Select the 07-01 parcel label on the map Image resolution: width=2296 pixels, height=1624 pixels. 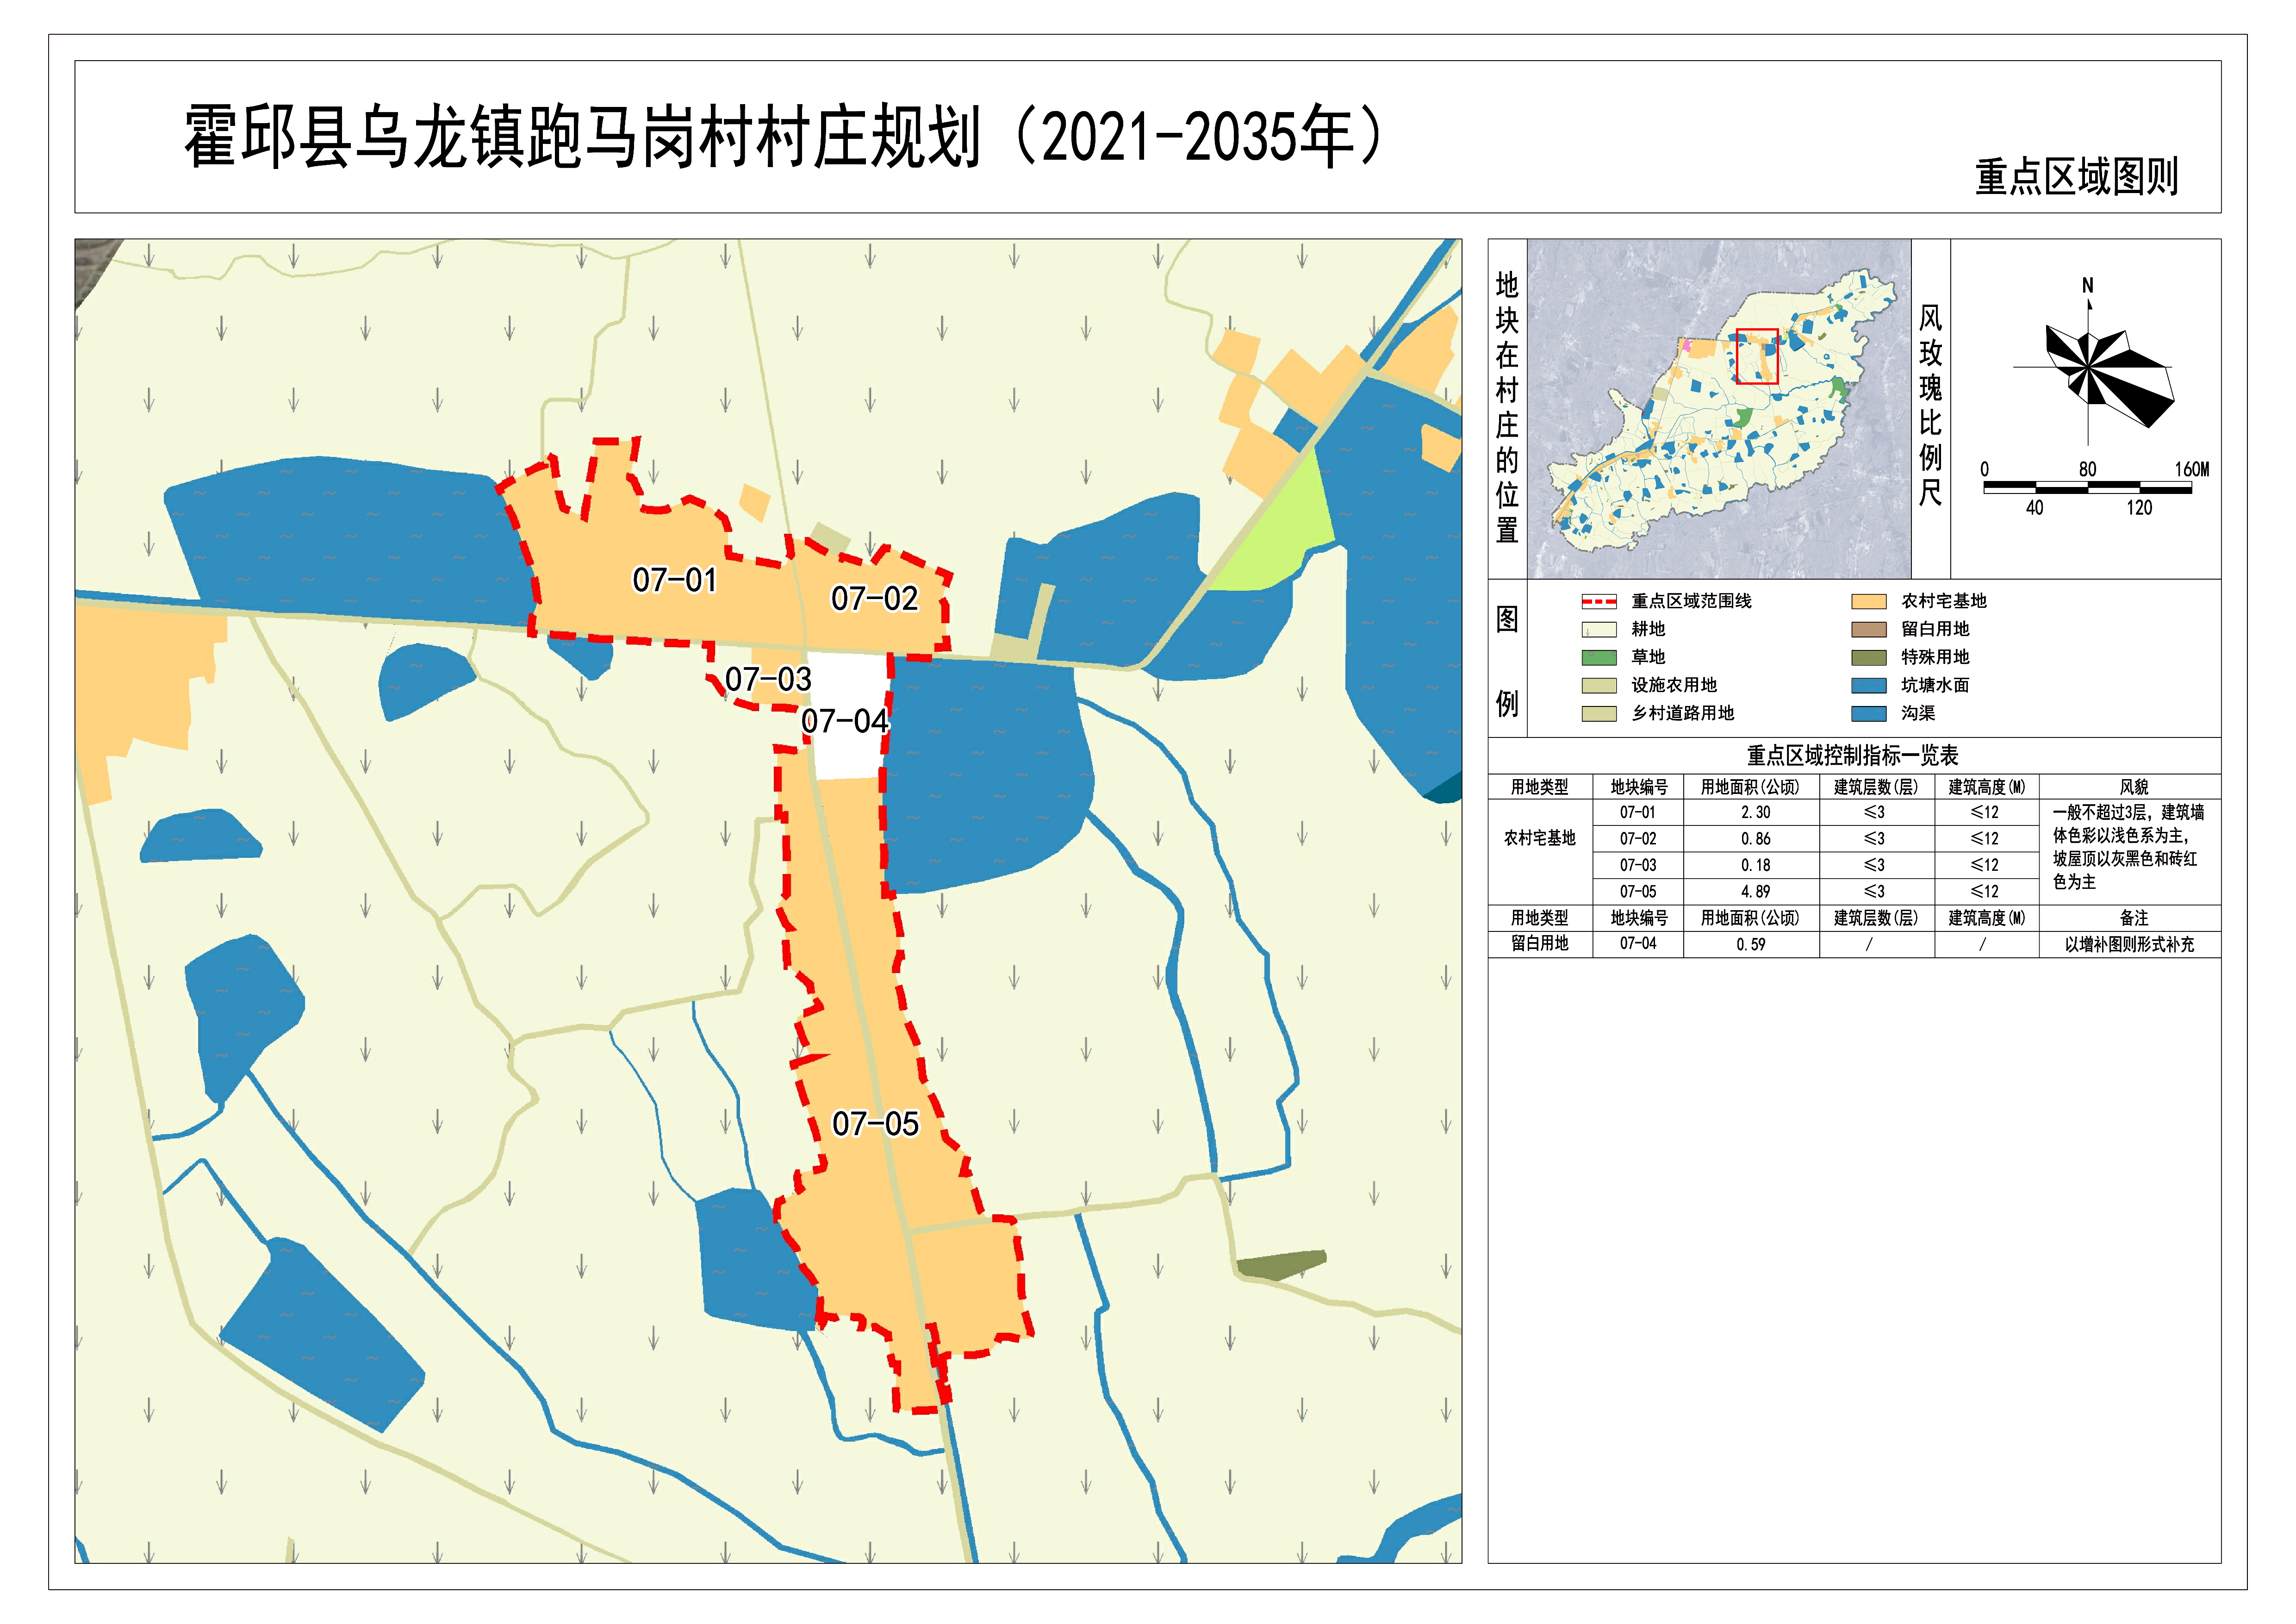pos(675,580)
